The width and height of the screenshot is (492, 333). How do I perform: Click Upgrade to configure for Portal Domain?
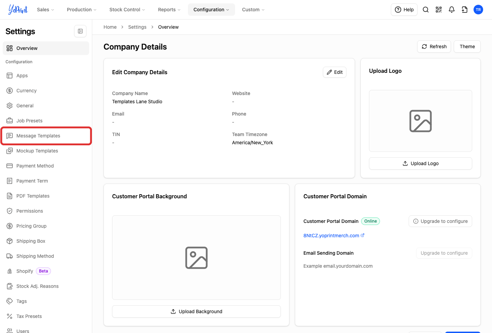(x=440, y=221)
